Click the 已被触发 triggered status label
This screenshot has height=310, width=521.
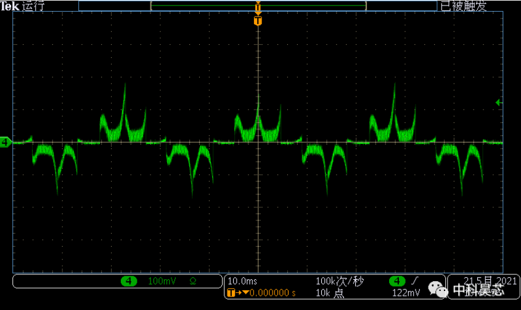click(464, 6)
